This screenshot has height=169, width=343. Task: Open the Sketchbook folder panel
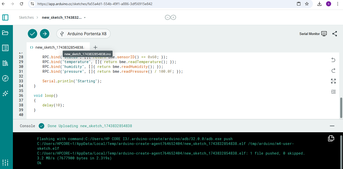point(5,33)
